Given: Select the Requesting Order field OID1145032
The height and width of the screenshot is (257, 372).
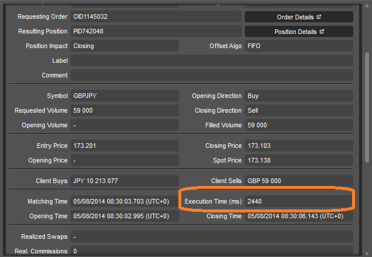Looking at the screenshot, I should pos(156,16).
